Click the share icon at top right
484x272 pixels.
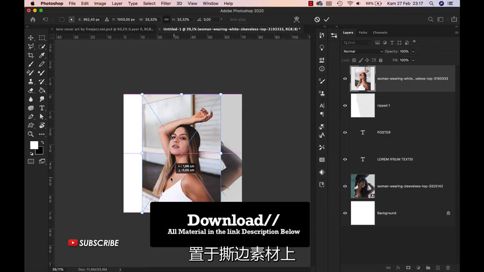click(454, 19)
